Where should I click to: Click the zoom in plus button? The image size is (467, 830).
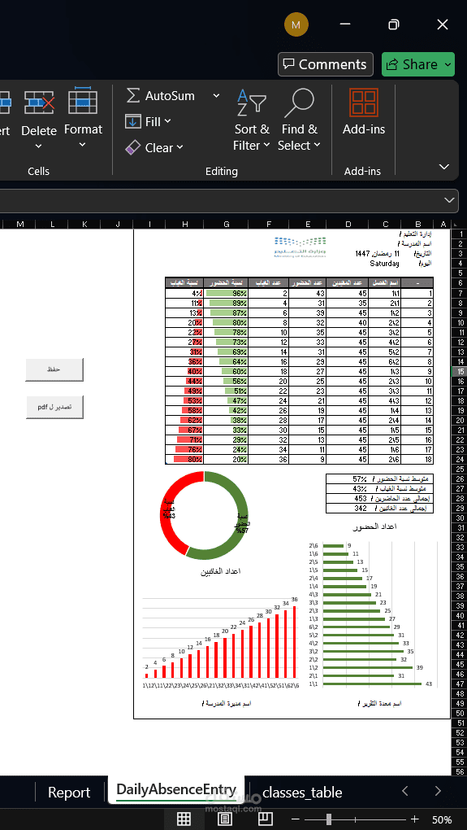click(x=415, y=819)
